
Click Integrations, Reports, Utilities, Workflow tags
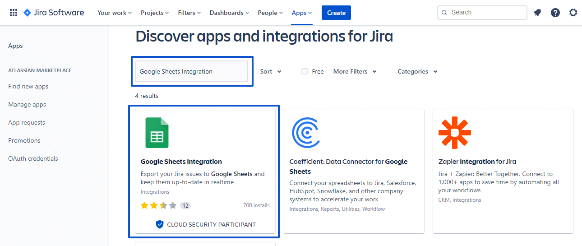tap(337, 209)
